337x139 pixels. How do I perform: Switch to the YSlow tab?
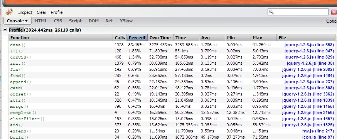[x=126, y=21]
